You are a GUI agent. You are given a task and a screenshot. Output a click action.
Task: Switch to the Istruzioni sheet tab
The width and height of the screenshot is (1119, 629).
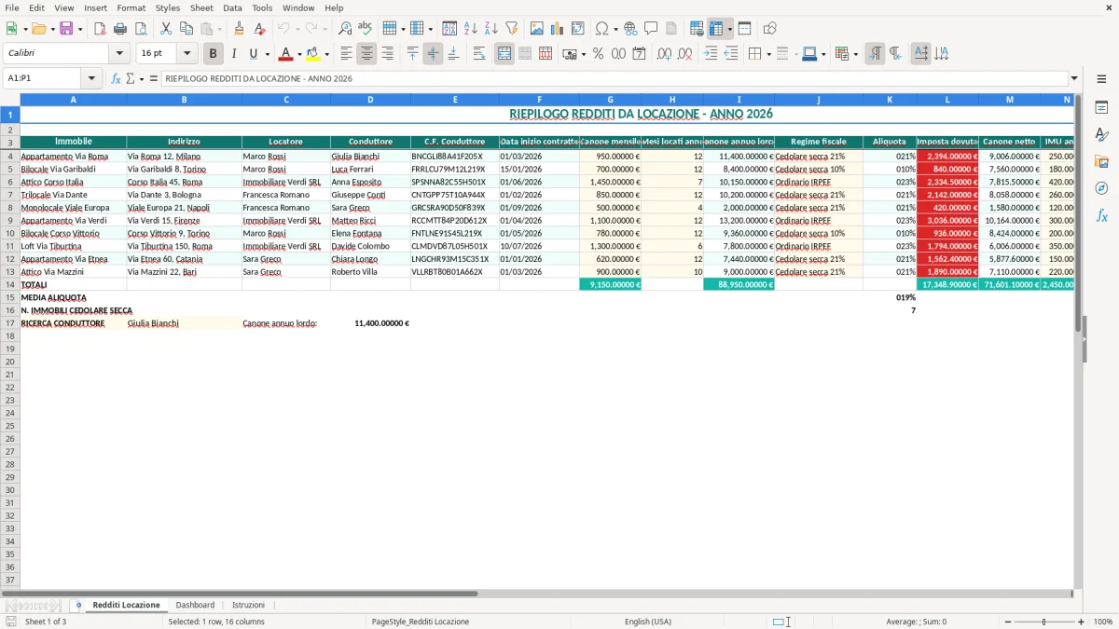(248, 605)
